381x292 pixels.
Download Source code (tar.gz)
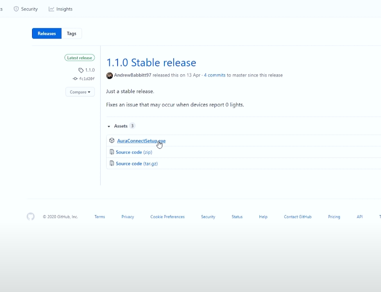point(137,163)
